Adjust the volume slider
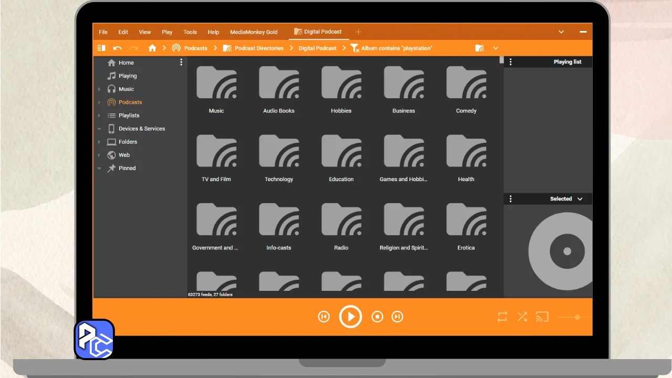This screenshot has height=378, width=672. click(577, 317)
